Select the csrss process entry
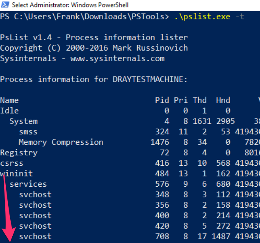This screenshot has width=260, height=243. 12,163
